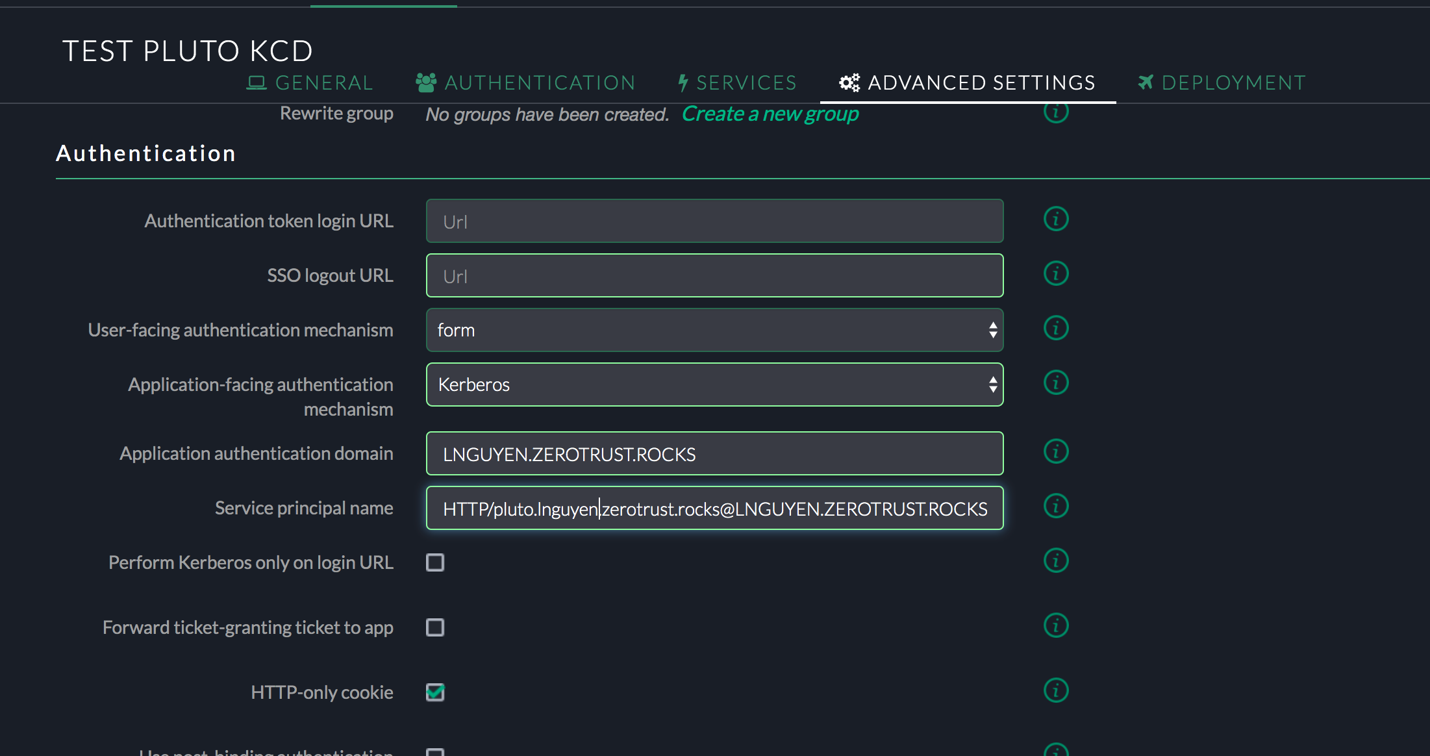Viewport: 1430px width, 756px height.
Task: Switch to the GENERAL tab via its monitor icon
Action: click(256, 82)
